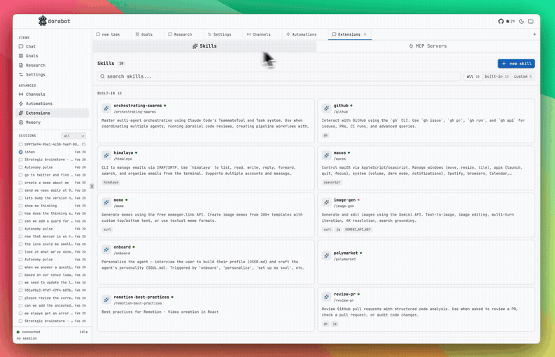555x357 pixels.
Task: Open session 'based on our convo toda...'
Action: (x=52, y=275)
